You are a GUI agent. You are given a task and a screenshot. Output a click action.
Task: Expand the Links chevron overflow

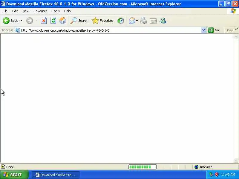pyautogui.click(x=236, y=29)
